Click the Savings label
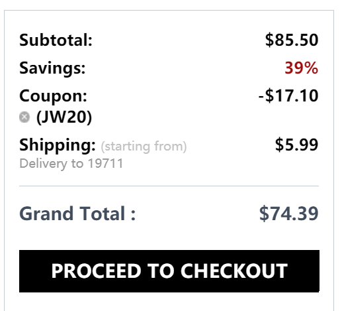 (x=52, y=68)
